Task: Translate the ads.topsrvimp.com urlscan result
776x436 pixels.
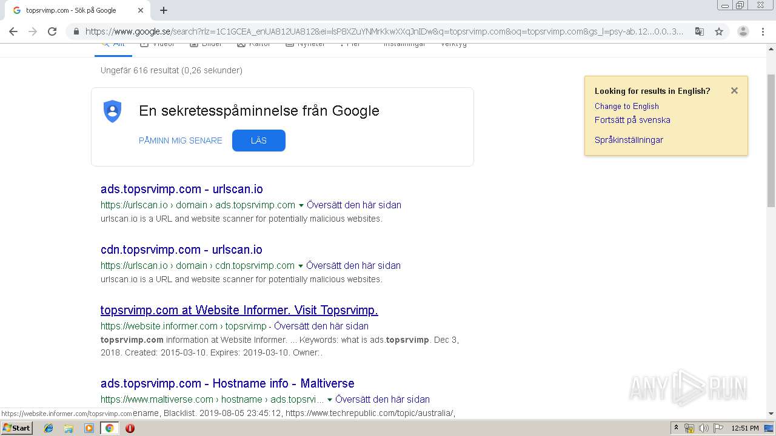Action: click(x=354, y=205)
